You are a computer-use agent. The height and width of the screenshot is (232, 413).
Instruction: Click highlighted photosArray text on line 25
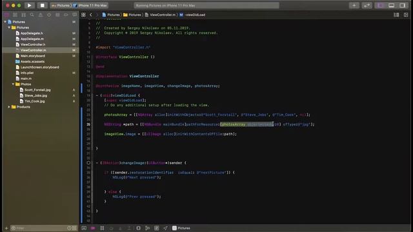click(234, 124)
